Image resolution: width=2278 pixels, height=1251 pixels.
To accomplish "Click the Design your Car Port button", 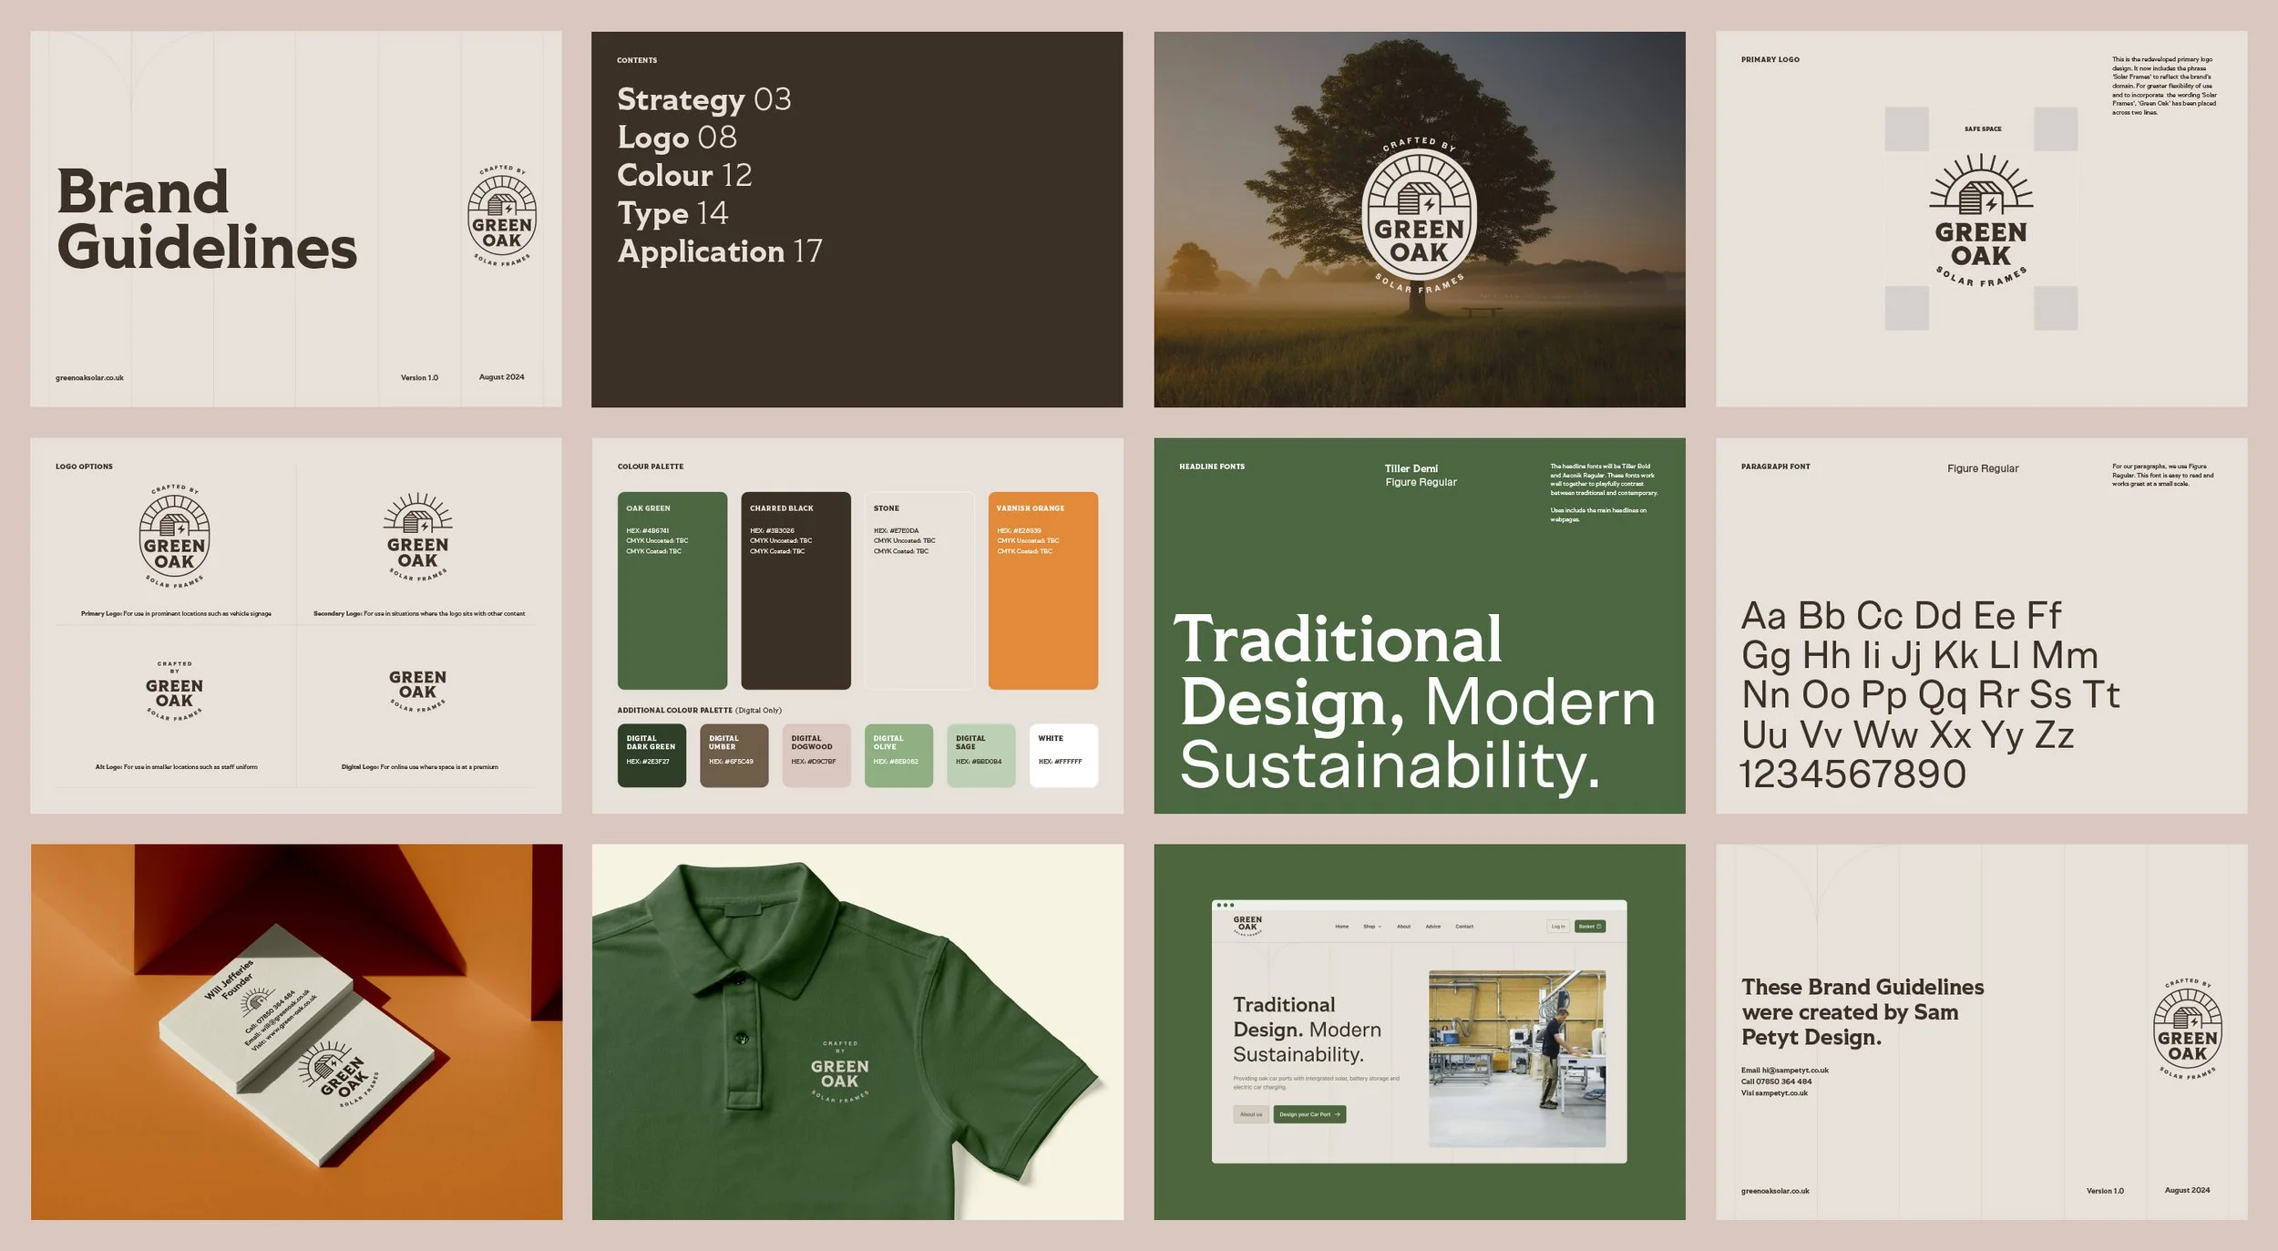I will [x=1310, y=1113].
